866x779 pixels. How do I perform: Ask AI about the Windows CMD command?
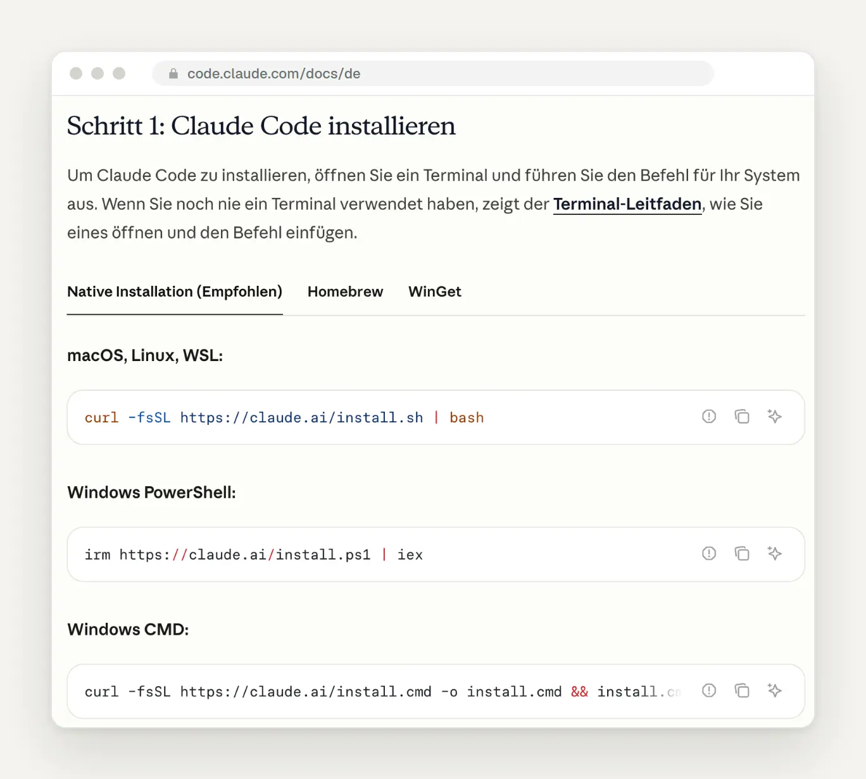coord(774,690)
